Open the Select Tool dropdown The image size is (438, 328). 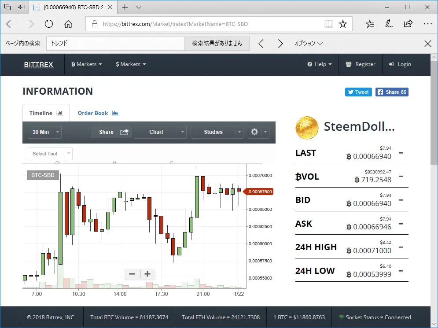coord(50,154)
